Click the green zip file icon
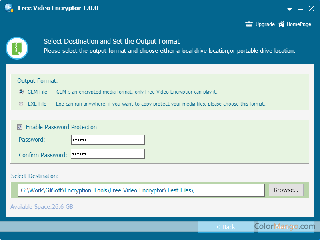This screenshot has width=320, height=240. [17, 48]
